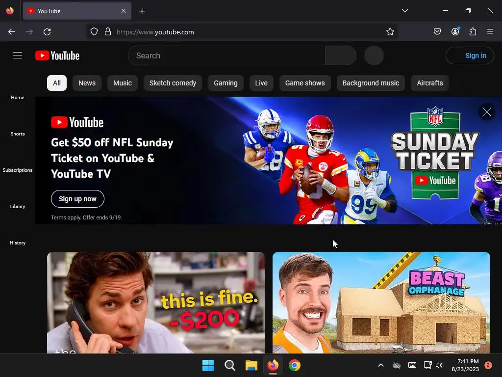Select the Gaming filter chip
The height and width of the screenshot is (377, 502).
226,83
